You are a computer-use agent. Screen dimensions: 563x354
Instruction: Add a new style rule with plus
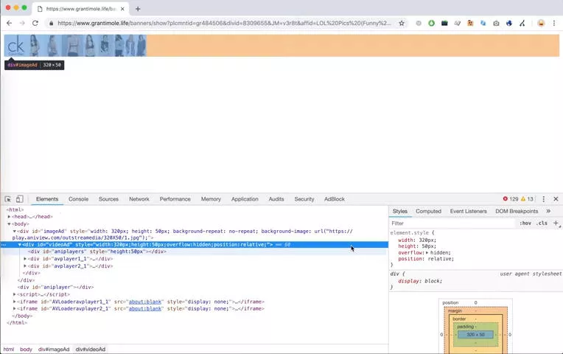pyautogui.click(x=556, y=223)
